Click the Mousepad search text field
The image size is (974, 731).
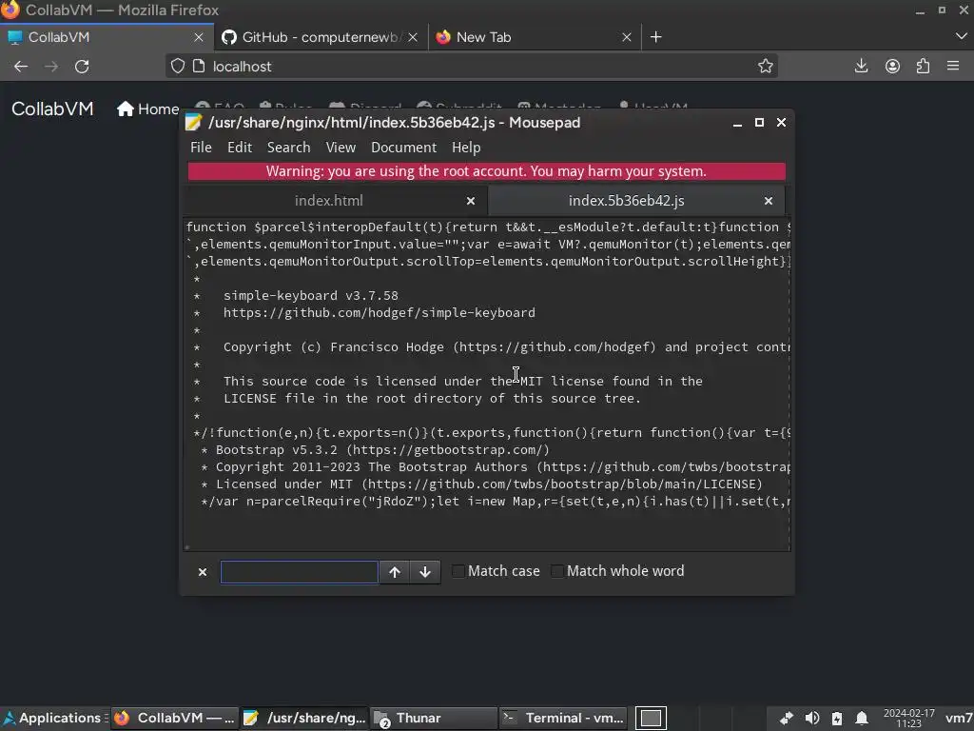[x=300, y=572]
